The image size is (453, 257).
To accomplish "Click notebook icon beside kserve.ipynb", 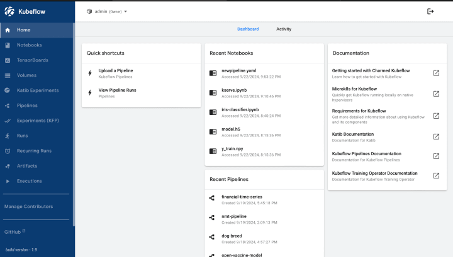I will 213,92.
